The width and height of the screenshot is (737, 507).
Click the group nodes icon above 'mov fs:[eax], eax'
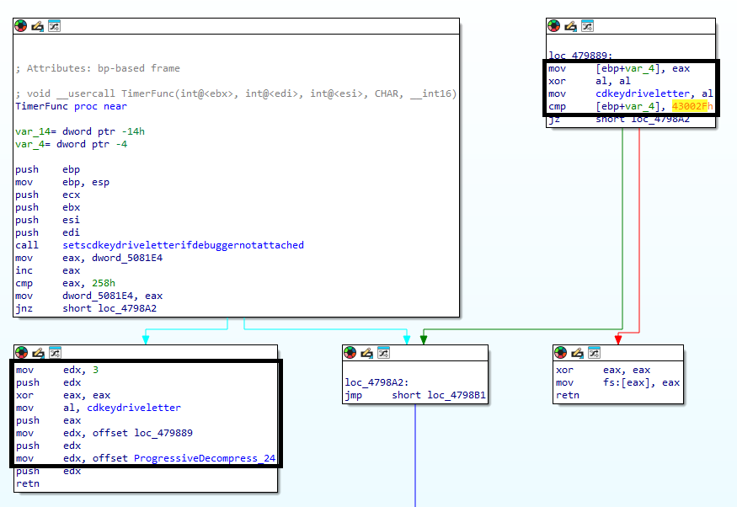pos(594,352)
